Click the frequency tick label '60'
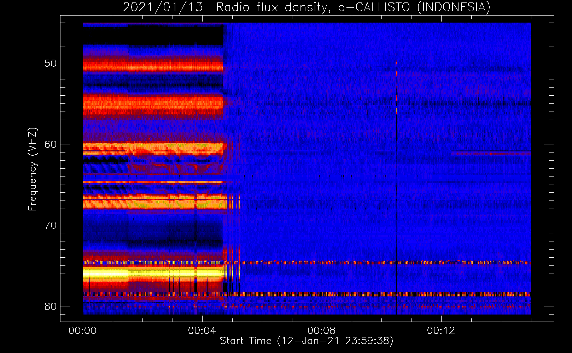 point(51,144)
